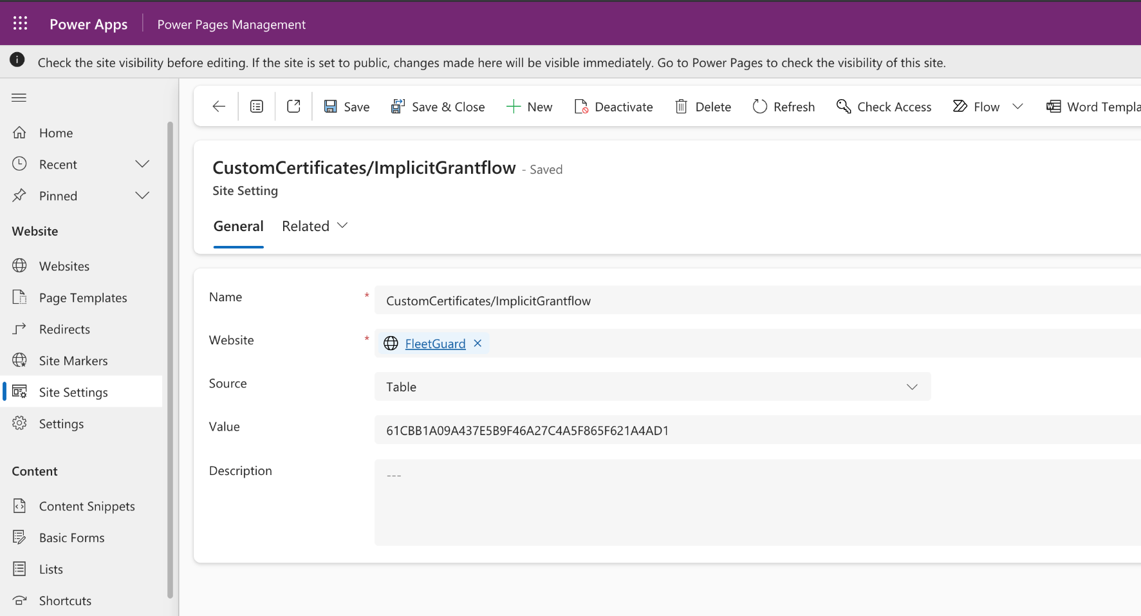Click the globe icon beside FleetGuard
Viewport: 1141px width, 616px height.
pos(391,343)
